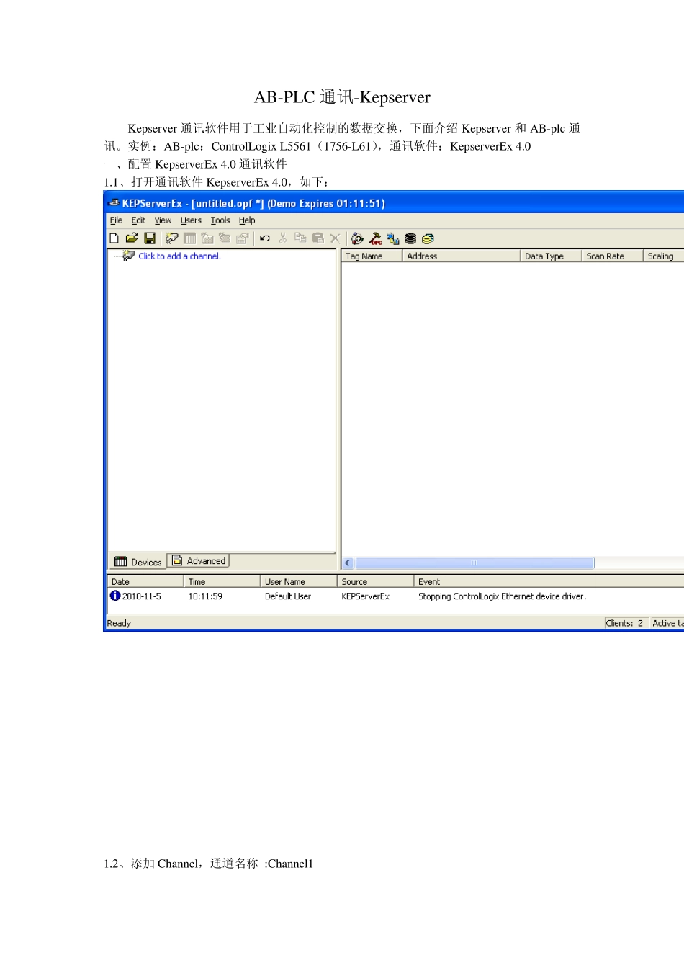Click the Source column header
The image size is (684, 968).
point(376,581)
